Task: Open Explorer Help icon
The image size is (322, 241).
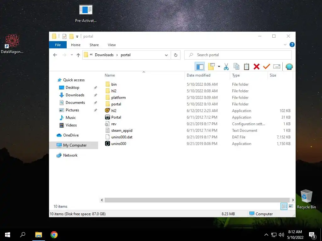Action: click(x=292, y=45)
